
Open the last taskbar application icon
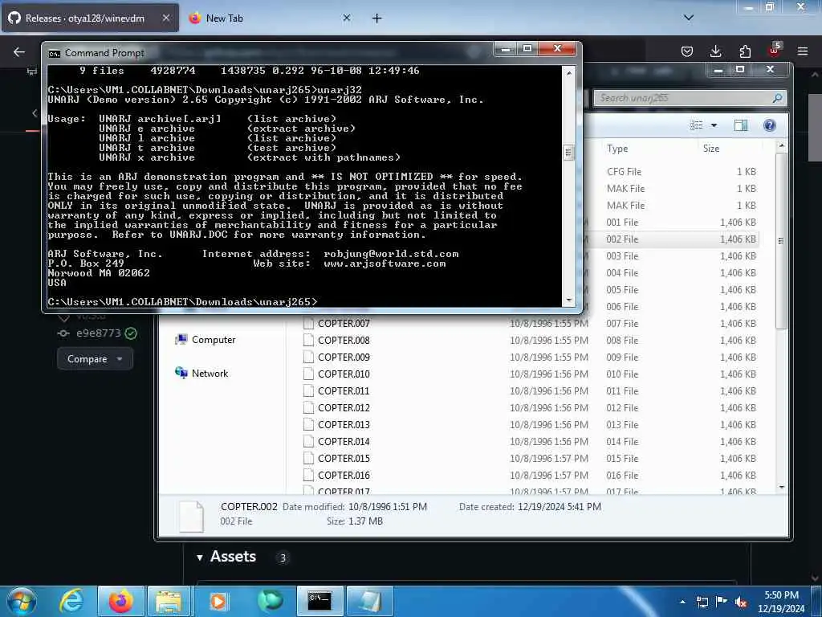tap(370, 601)
